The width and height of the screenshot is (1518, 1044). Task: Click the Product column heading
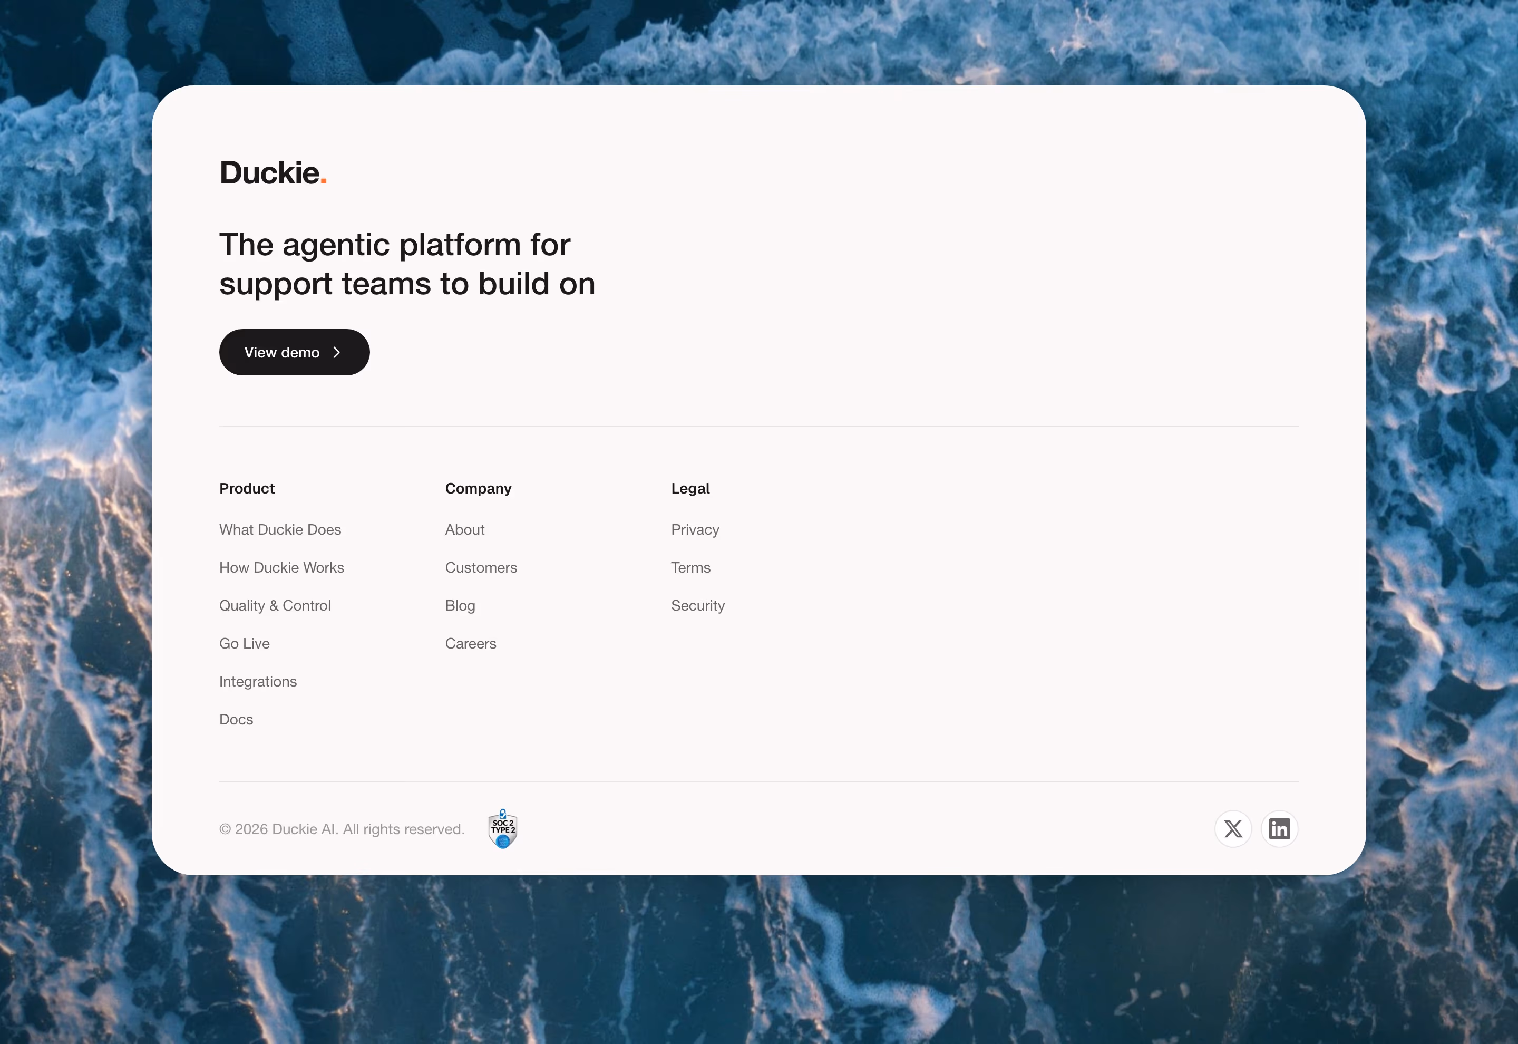(x=247, y=489)
